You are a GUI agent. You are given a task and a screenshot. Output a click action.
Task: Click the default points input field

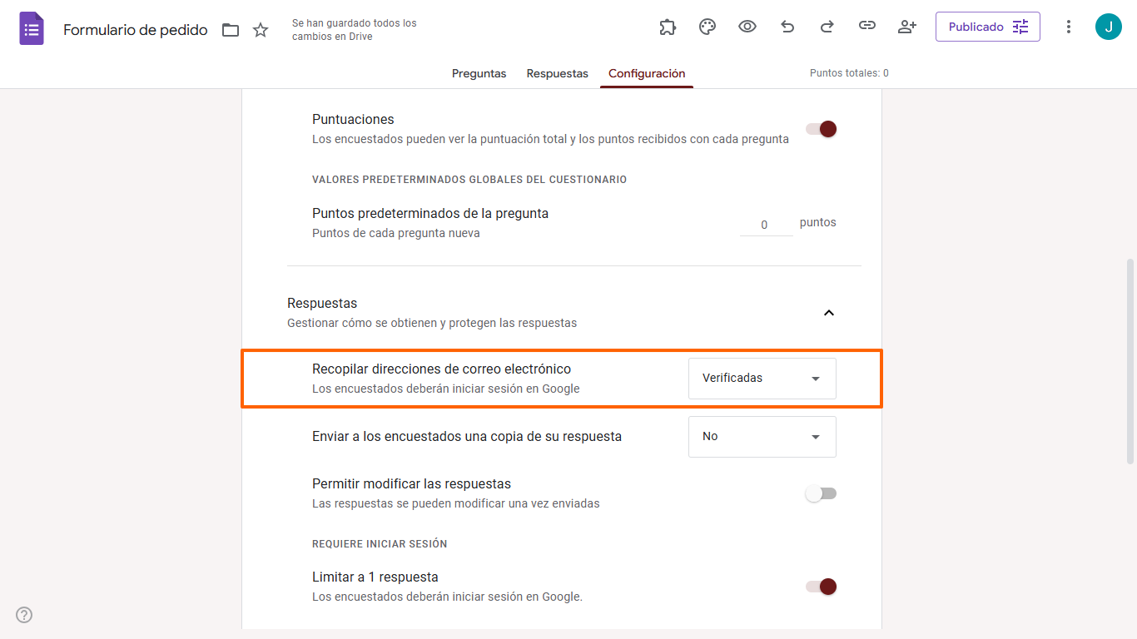point(766,224)
